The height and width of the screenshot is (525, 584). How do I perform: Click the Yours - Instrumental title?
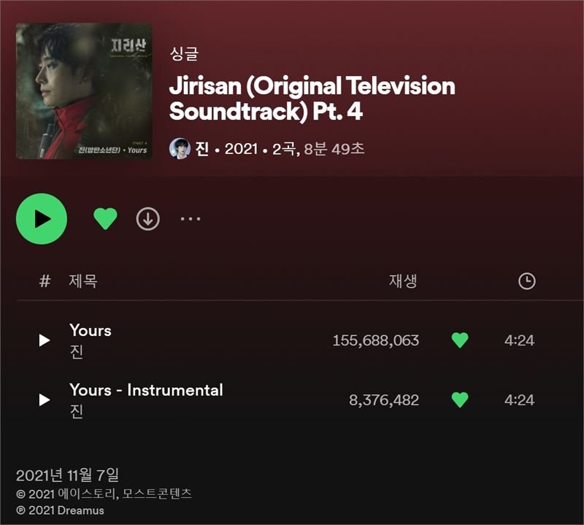pos(146,390)
